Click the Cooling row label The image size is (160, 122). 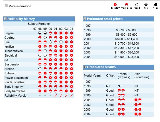pyautogui.click(x=9, y=38)
